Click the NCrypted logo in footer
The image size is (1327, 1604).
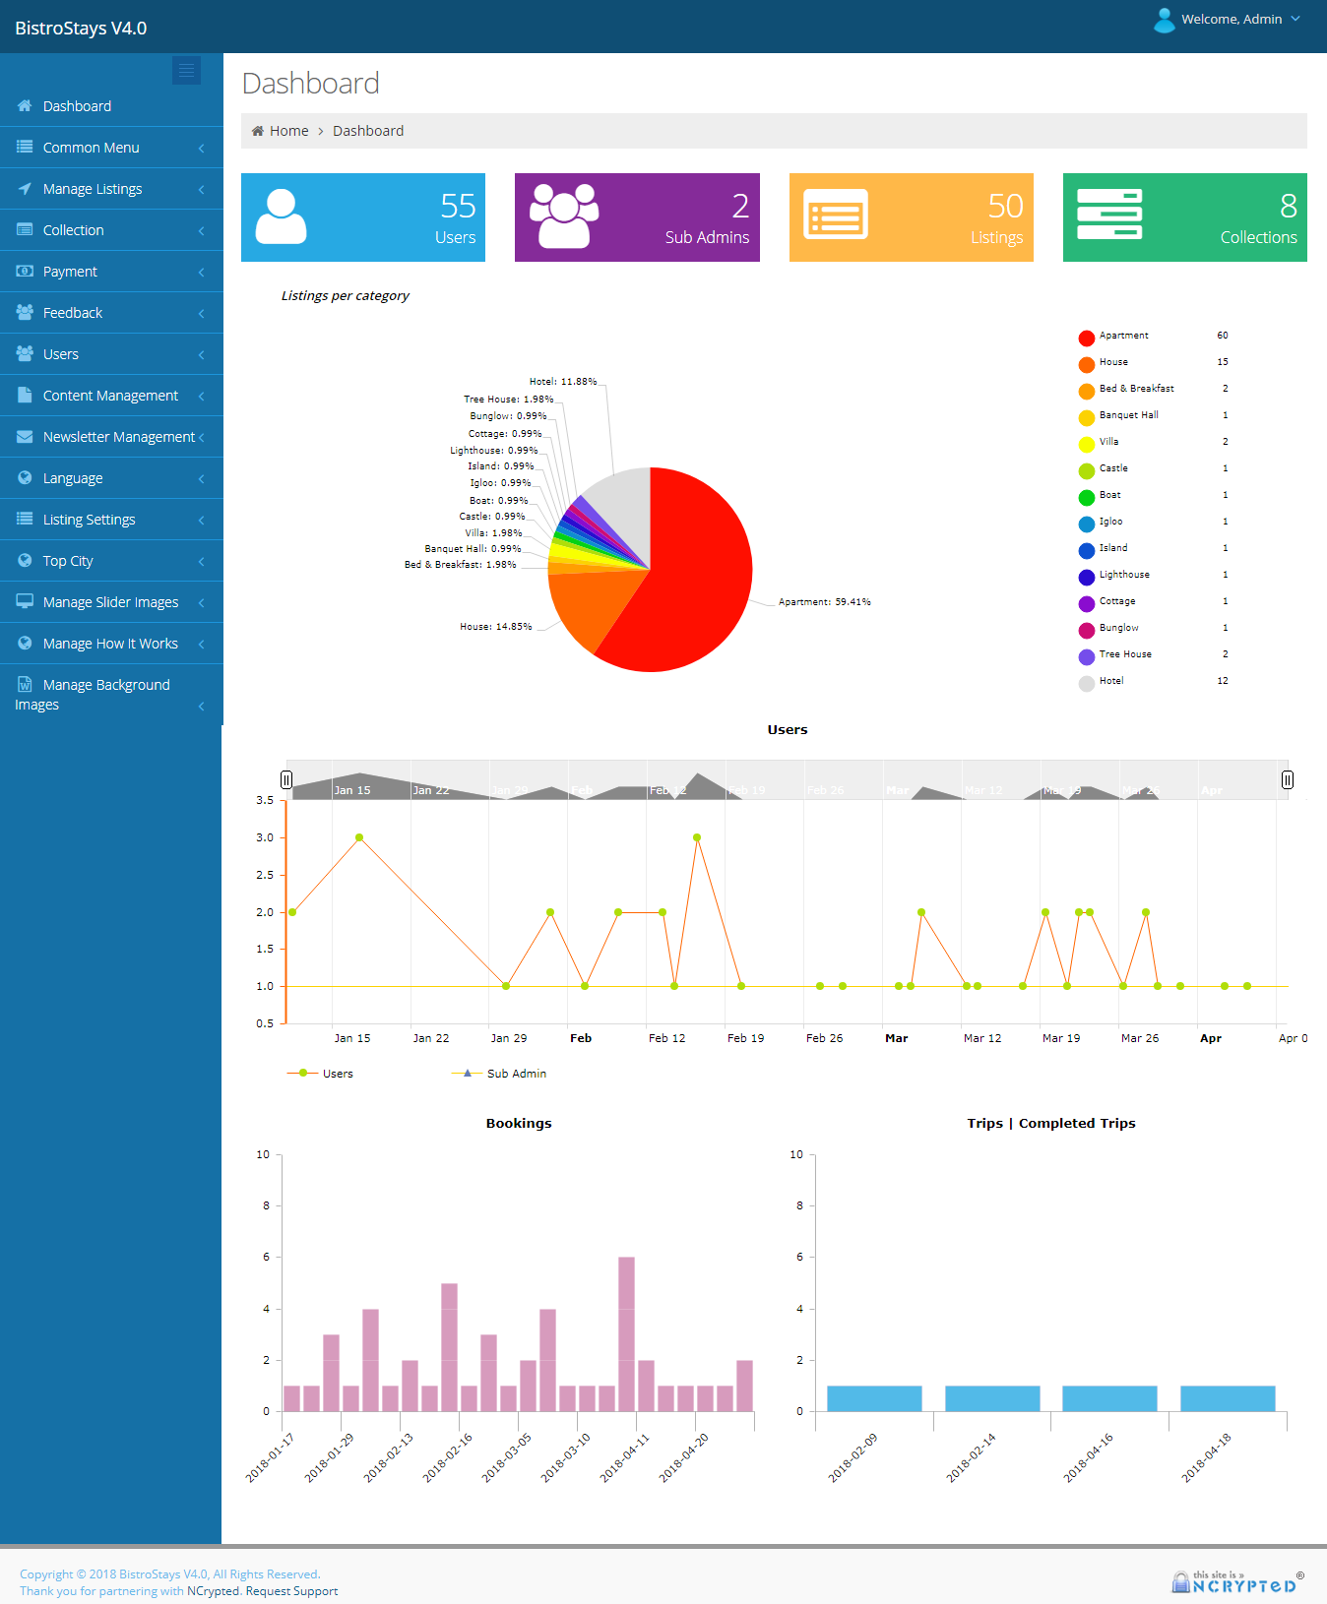click(x=1237, y=1582)
